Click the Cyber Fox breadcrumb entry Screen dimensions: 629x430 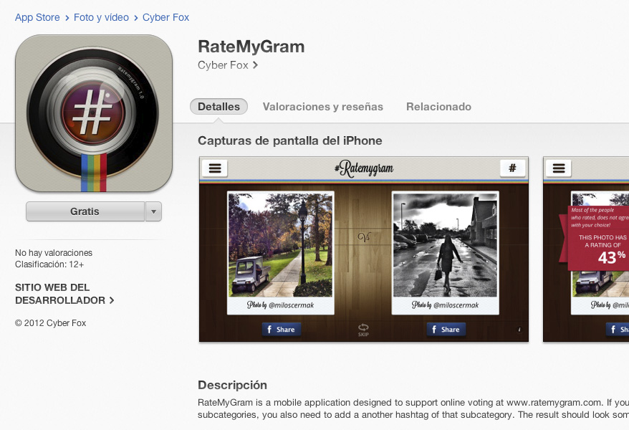tap(165, 17)
